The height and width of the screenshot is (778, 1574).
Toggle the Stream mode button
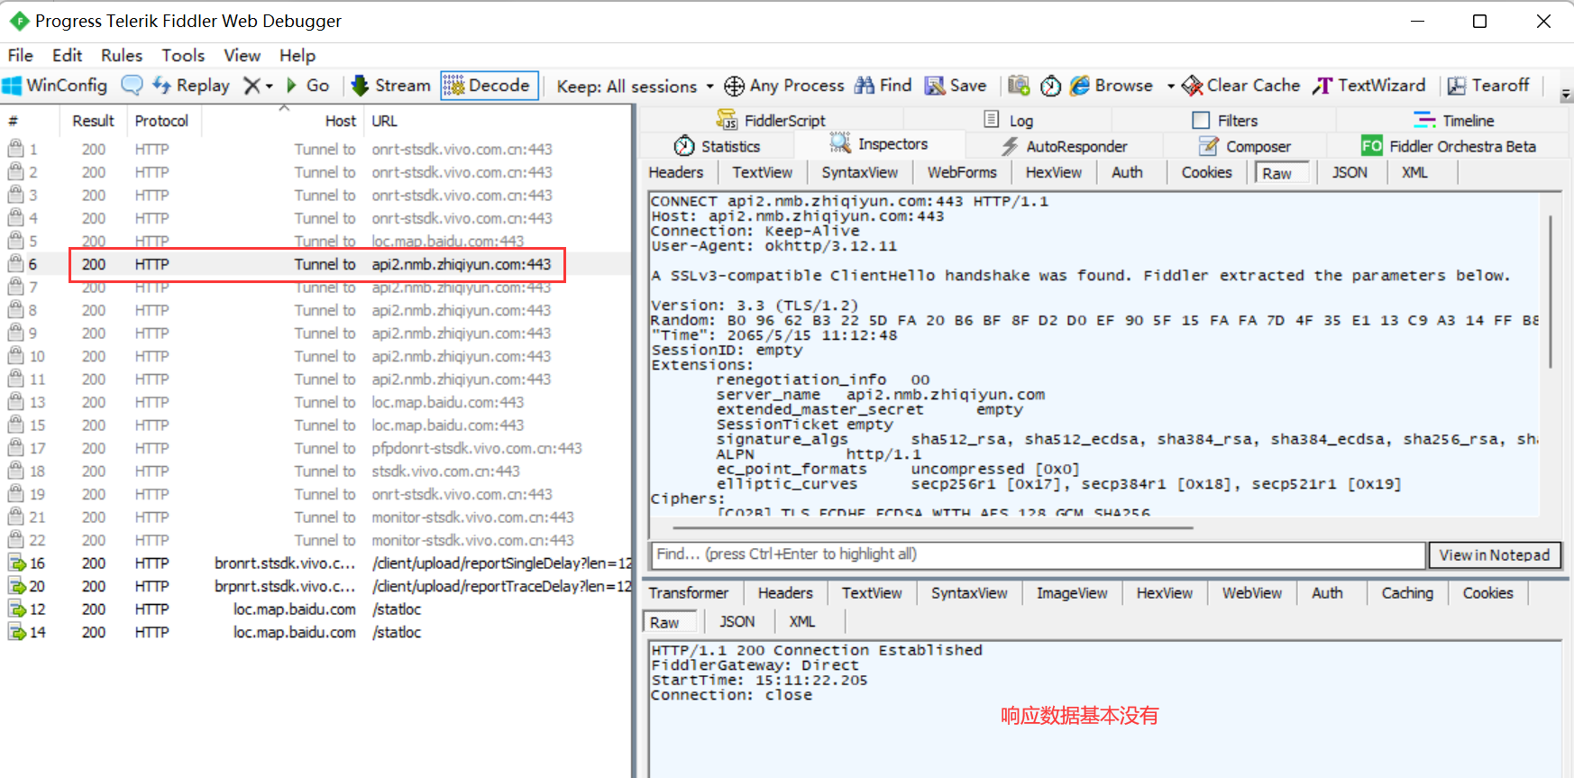[x=391, y=86]
